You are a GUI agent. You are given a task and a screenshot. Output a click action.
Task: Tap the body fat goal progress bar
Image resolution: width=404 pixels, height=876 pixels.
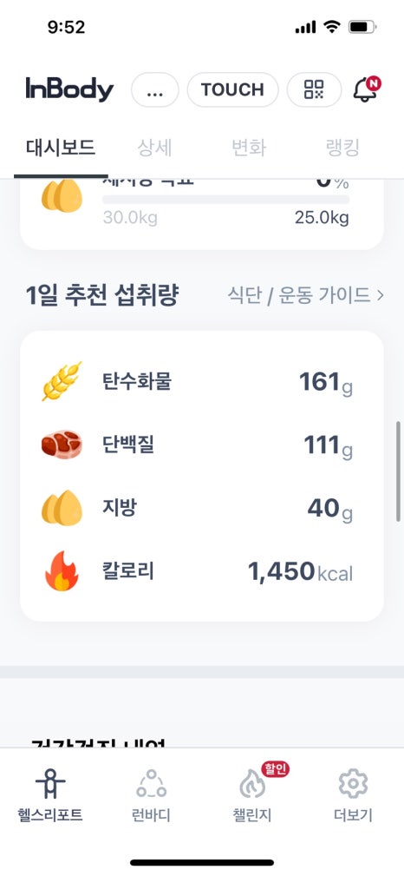coord(226,200)
